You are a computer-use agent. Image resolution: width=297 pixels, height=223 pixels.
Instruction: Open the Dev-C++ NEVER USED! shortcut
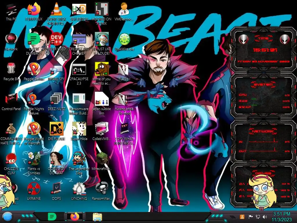tap(57, 39)
